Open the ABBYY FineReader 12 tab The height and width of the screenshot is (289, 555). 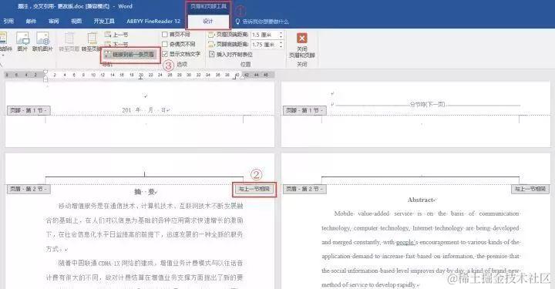click(153, 22)
